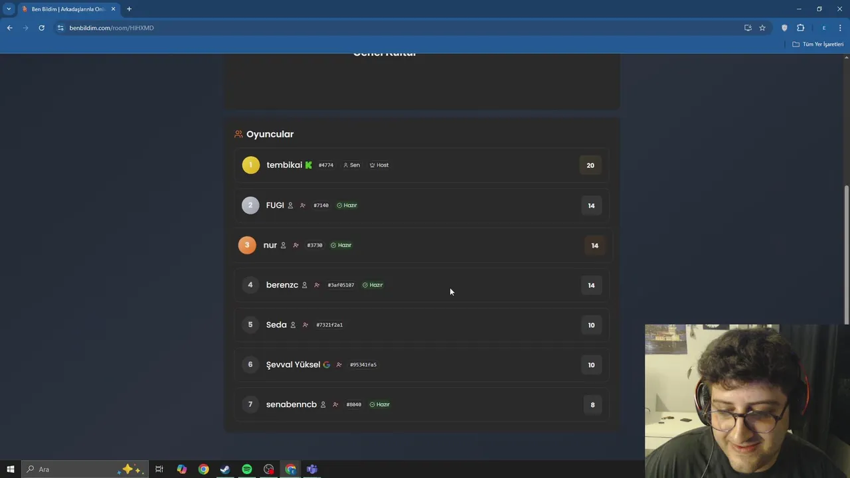The image size is (850, 478).
Task: Click the Hazır badge in berenzc's row
Action: 373,285
